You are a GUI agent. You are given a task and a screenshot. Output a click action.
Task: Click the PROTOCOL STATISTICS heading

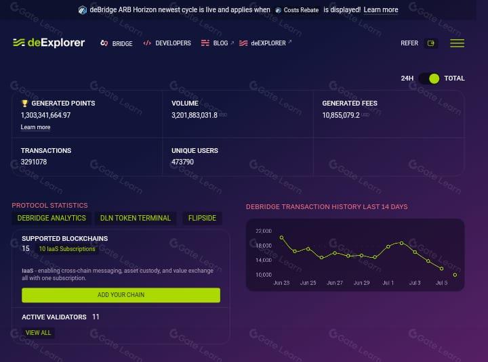tap(49, 206)
